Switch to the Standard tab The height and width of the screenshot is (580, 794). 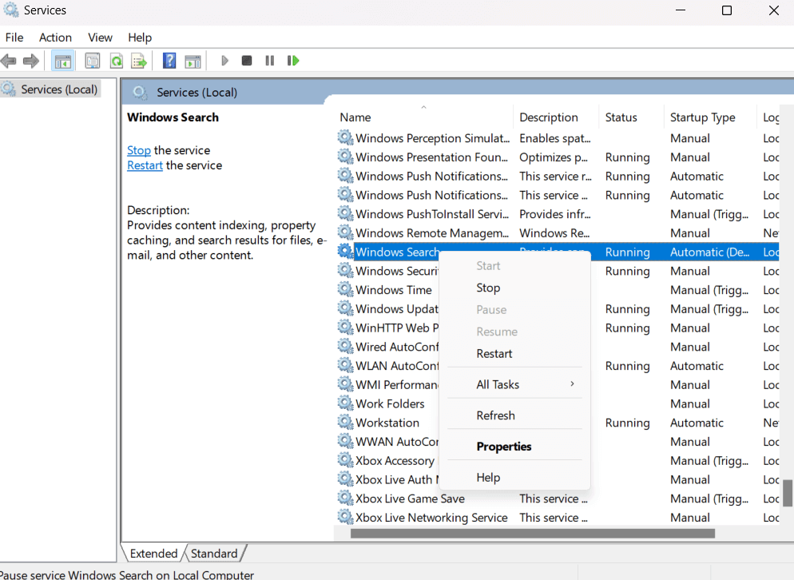point(214,553)
